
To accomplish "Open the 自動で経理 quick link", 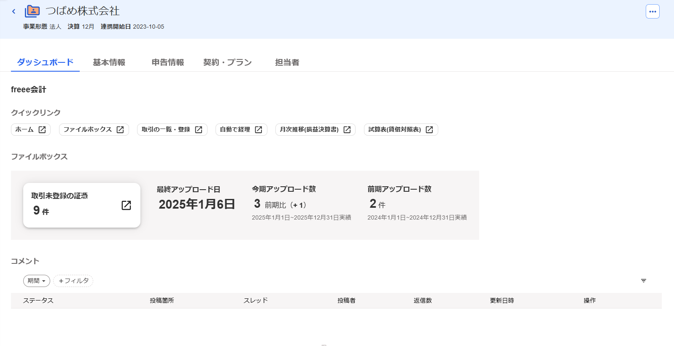I will point(241,129).
